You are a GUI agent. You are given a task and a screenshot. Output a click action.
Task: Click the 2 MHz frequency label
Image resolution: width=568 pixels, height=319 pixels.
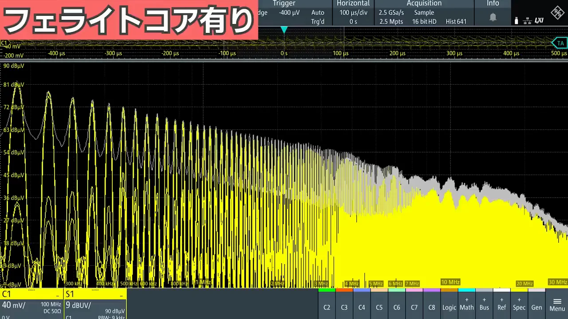pyautogui.click(x=277, y=284)
